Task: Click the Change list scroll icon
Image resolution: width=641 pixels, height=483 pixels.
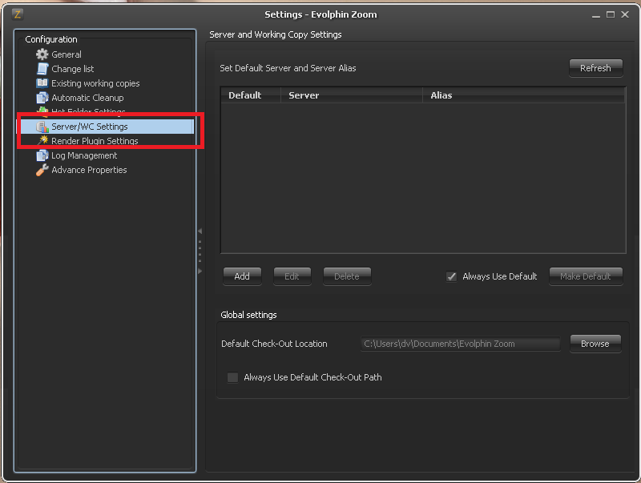Action: tap(42, 69)
